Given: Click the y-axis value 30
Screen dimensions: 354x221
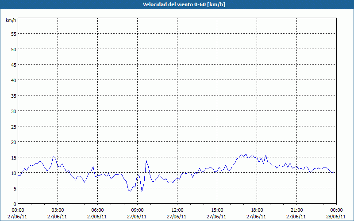Looking at the screenshot, I should tap(14, 111).
